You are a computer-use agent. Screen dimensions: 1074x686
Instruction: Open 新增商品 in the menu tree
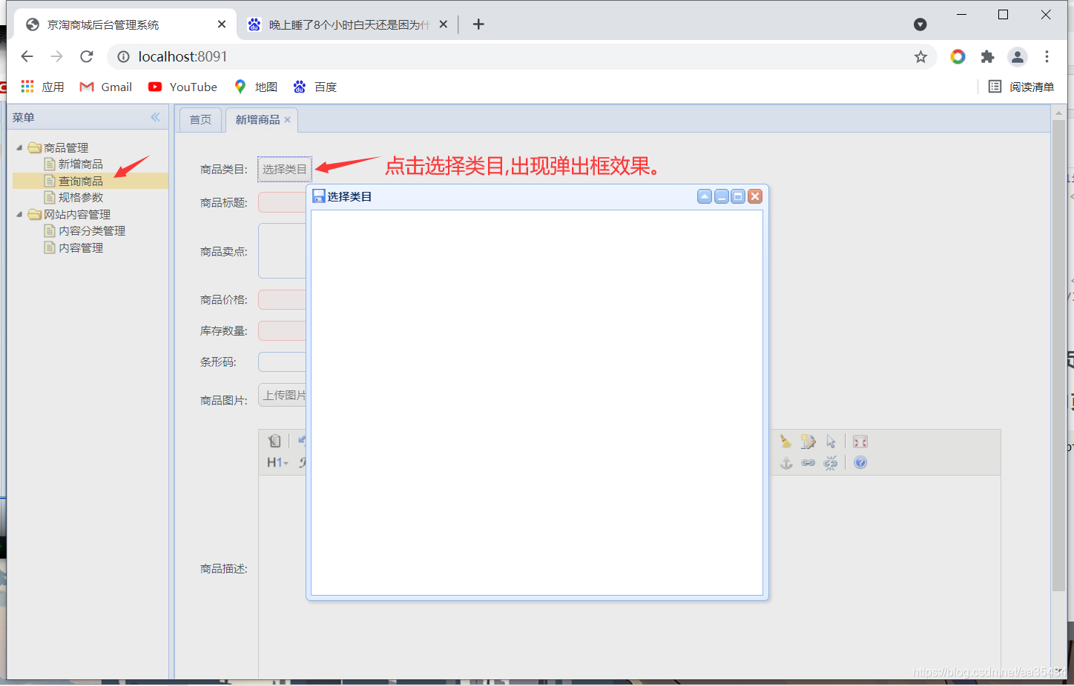click(80, 164)
